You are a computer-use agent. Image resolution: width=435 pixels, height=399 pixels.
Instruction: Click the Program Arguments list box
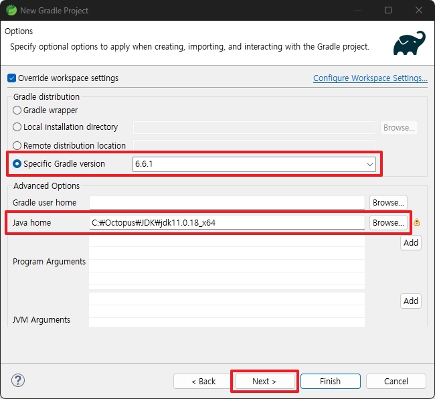(x=227, y=262)
